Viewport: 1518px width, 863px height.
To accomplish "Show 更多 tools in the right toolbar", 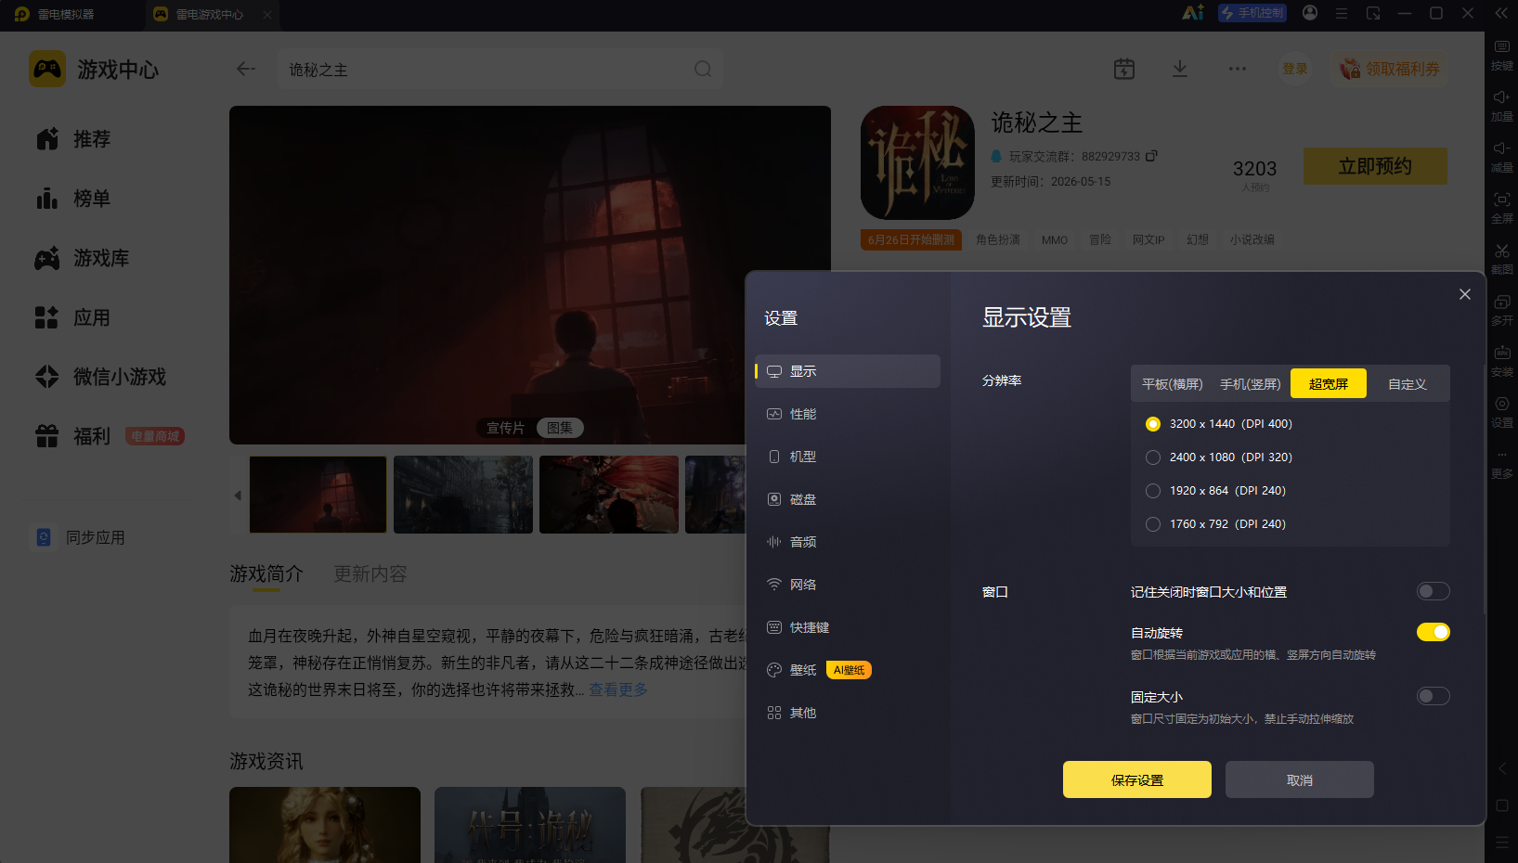I will 1501,463.
